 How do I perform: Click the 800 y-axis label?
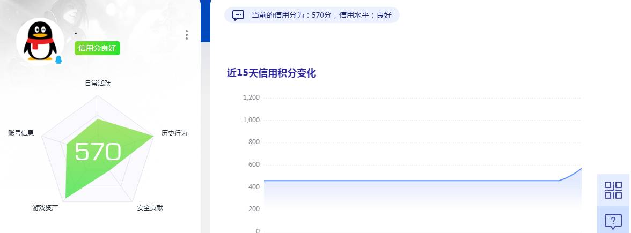[x=254, y=142]
